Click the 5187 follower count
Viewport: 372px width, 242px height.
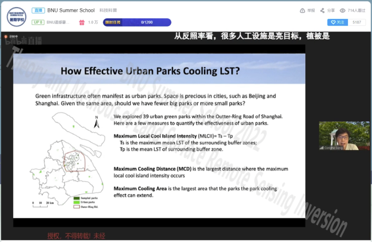[x=357, y=22]
